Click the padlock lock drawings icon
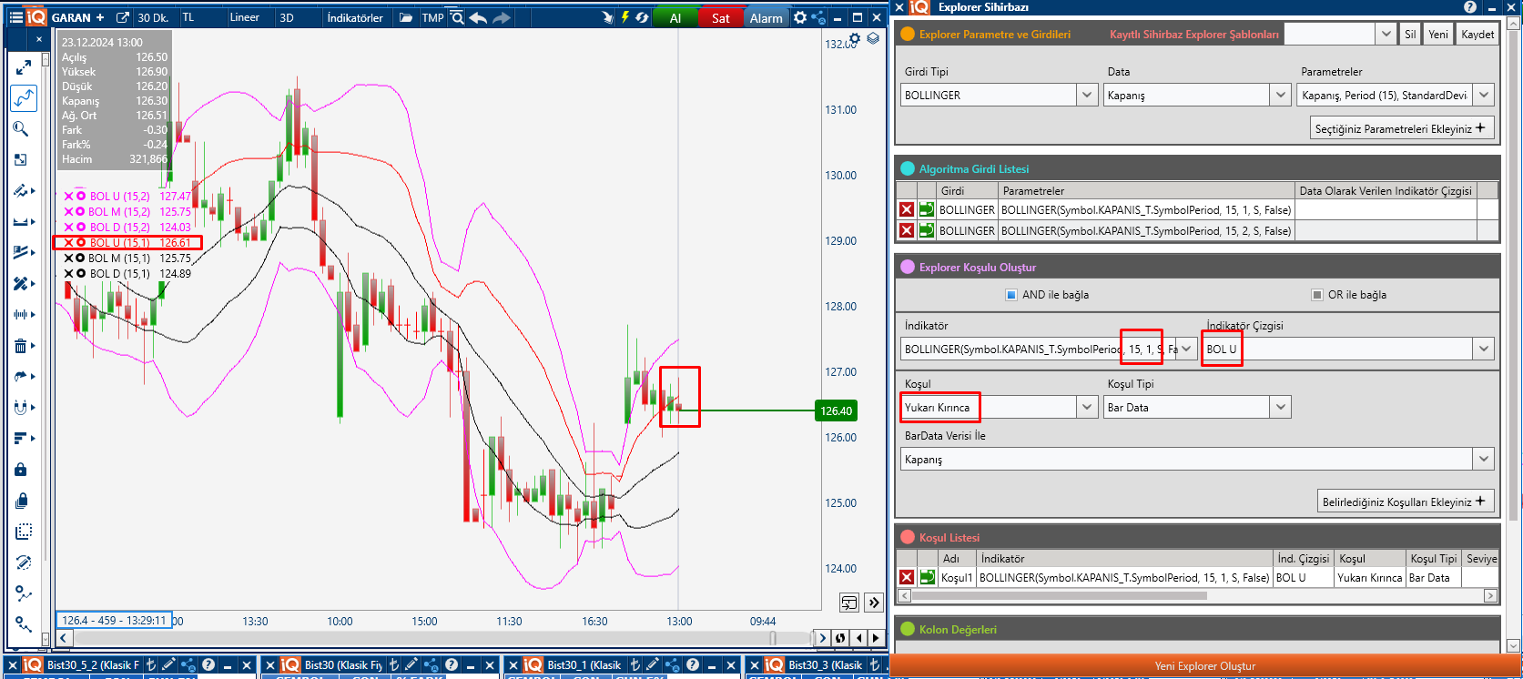 point(21,470)
